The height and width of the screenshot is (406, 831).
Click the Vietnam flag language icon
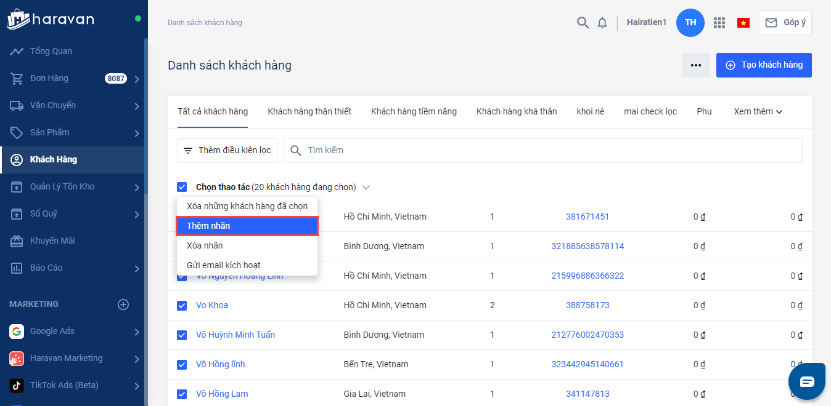pos(743,23)
